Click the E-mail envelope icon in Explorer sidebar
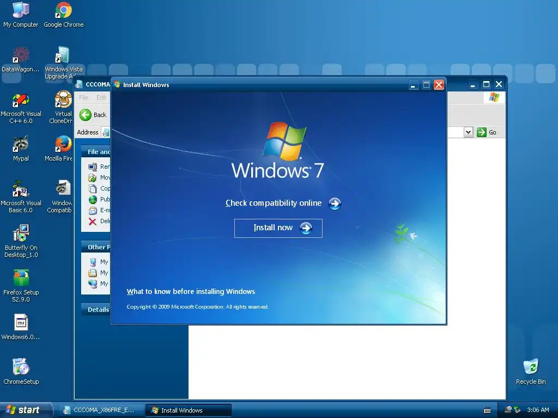The image size is (558, 418). pos(93,211)
